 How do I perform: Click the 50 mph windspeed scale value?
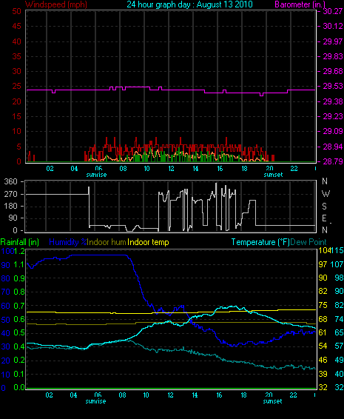[16, 11]
